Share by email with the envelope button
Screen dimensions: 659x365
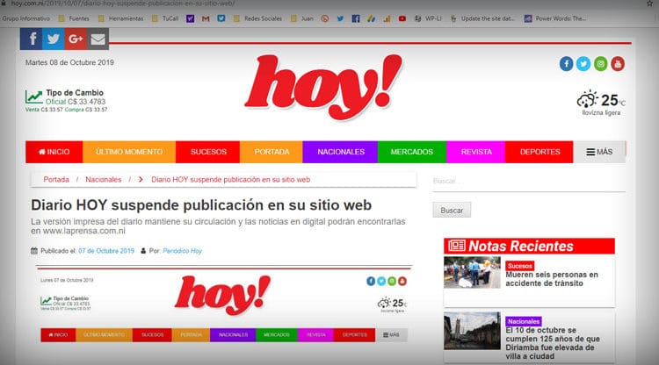98,39
